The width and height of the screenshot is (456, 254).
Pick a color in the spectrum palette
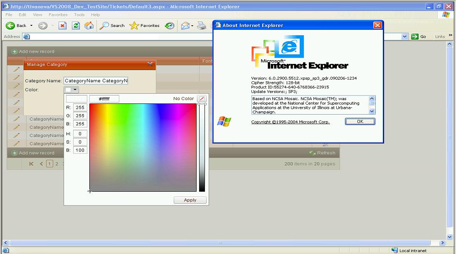(x=143, y=147)
